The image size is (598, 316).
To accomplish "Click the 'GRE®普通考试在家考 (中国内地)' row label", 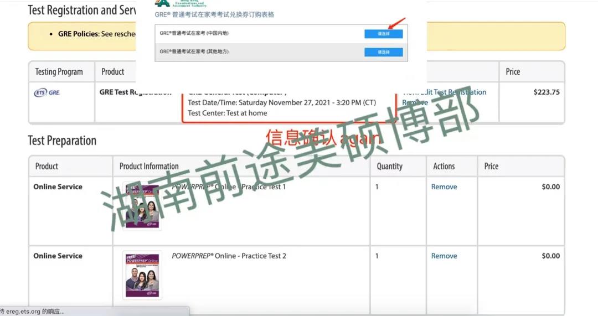I will [x=194, y=33].
